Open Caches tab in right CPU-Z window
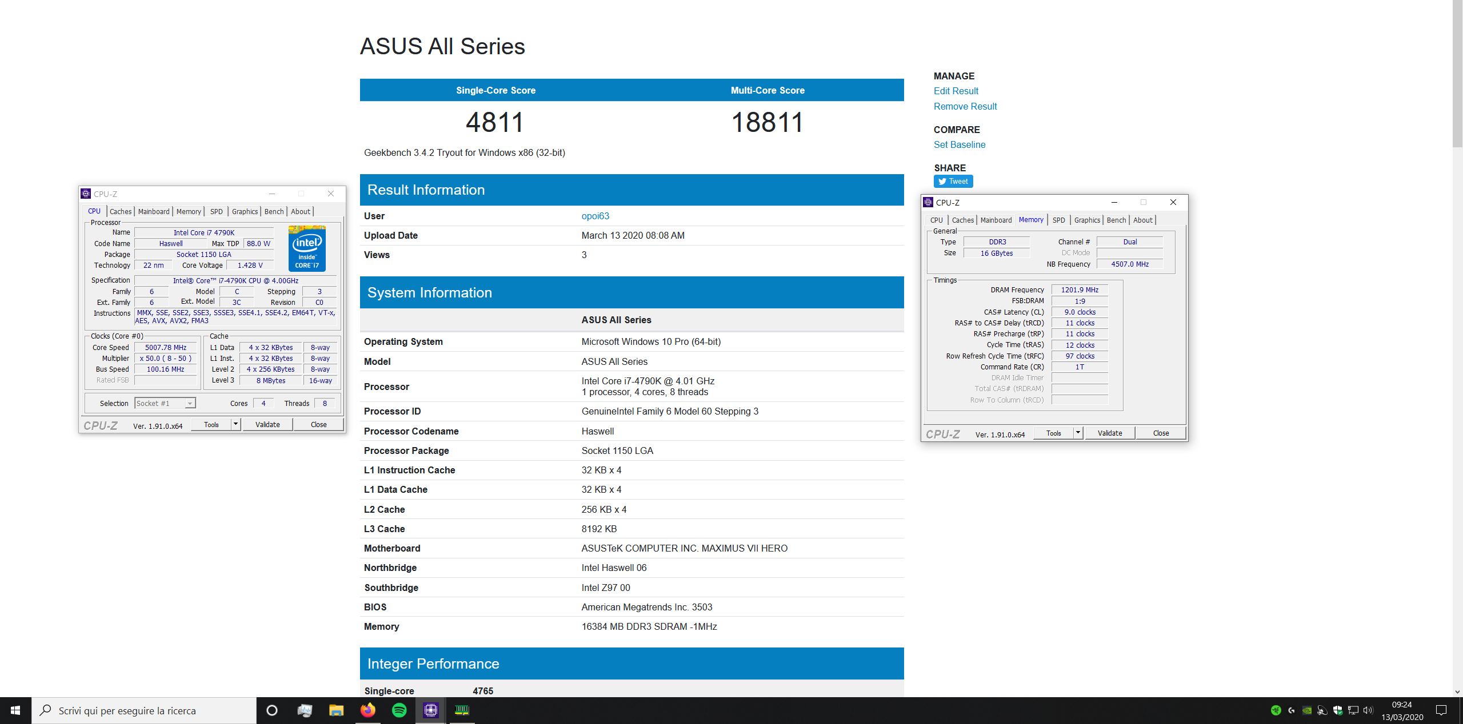 point(963,220)
